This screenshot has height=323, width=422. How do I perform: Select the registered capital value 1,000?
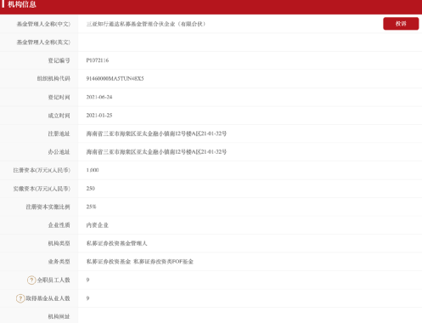point(93,170)
